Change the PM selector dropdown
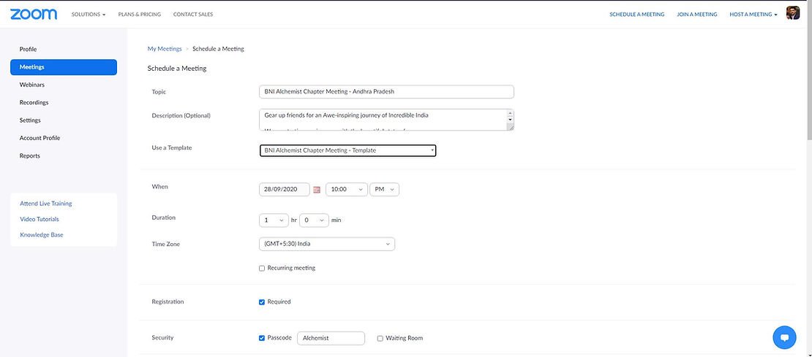The image size is (812, 357). 385,189
